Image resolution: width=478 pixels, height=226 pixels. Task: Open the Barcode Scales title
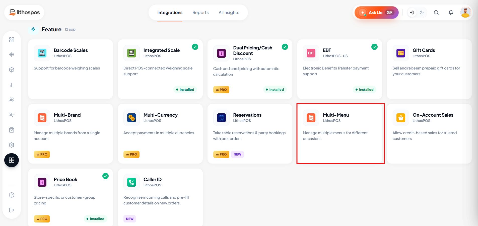(x=71, y=50)
